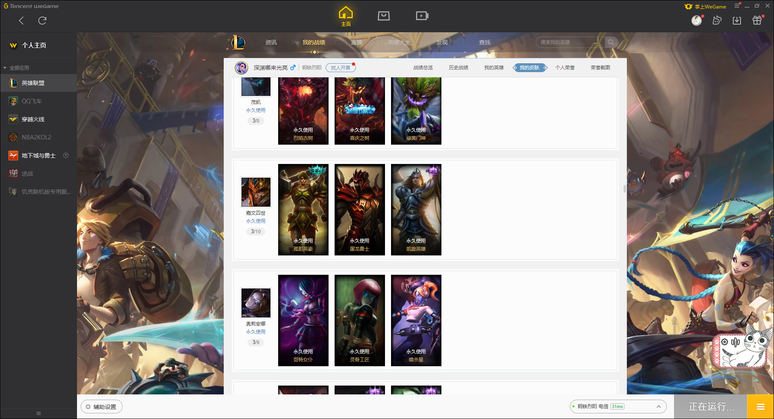The width and height of the screenshot is (774, 419).
Task: Open the 烈焰古树 skin card
Action: (303, 111)
